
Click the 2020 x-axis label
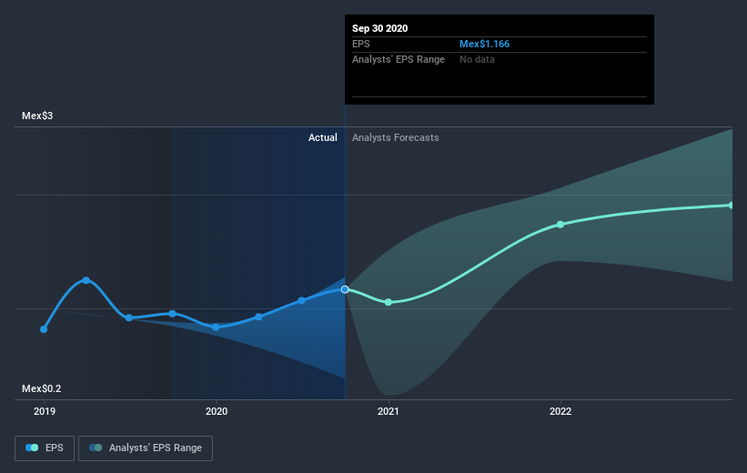point(217,411)
